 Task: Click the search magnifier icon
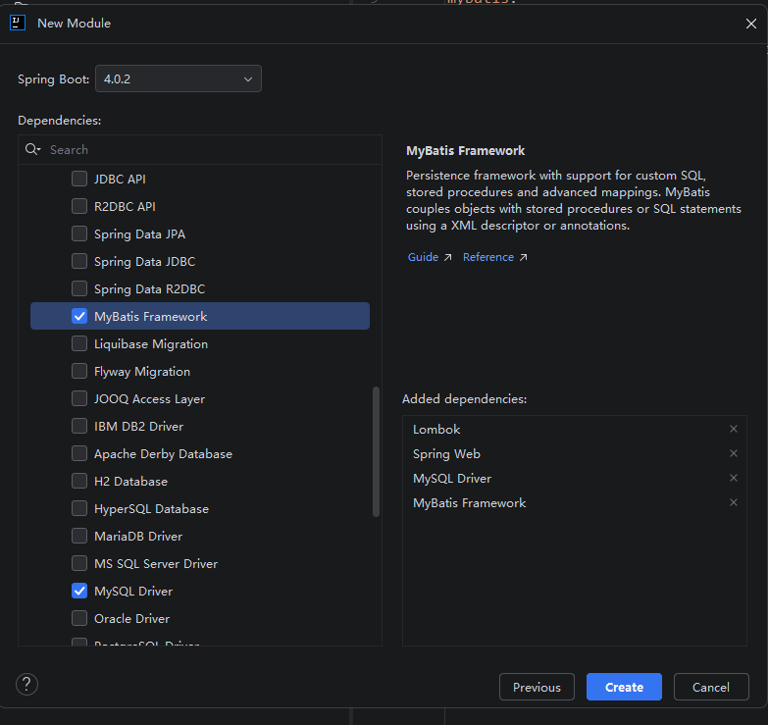click(x=32, y=149)
